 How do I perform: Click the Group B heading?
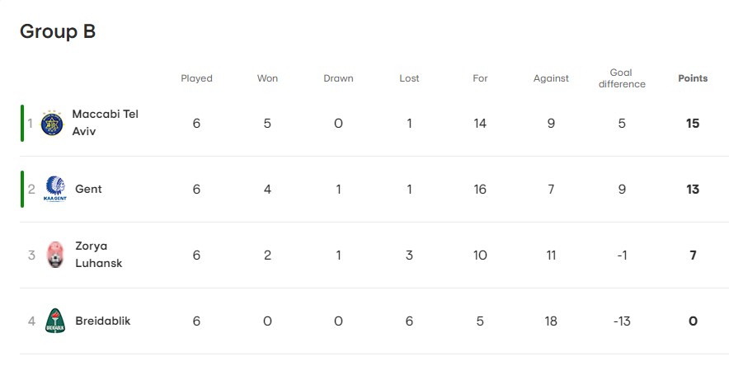point(58,31)
